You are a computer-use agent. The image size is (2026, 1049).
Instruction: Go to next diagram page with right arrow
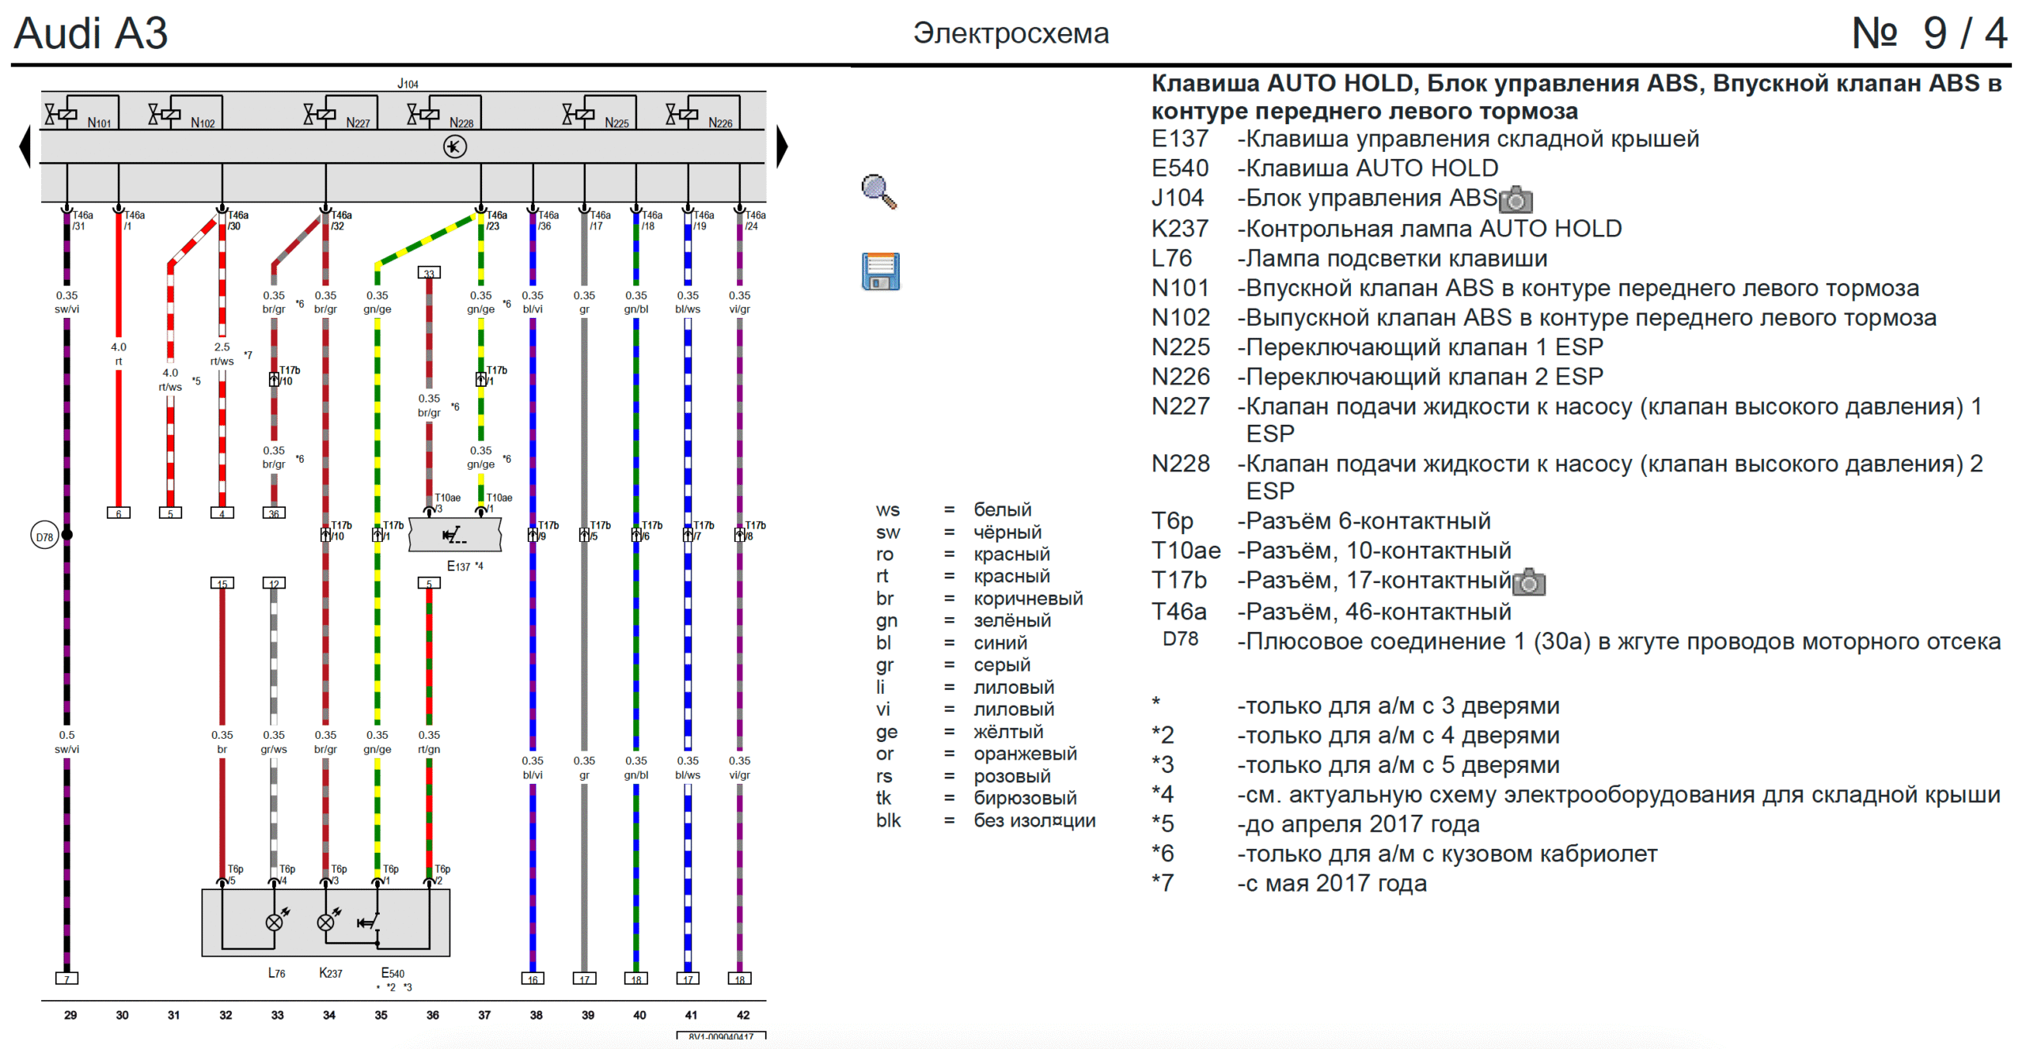tap(782, 146)
